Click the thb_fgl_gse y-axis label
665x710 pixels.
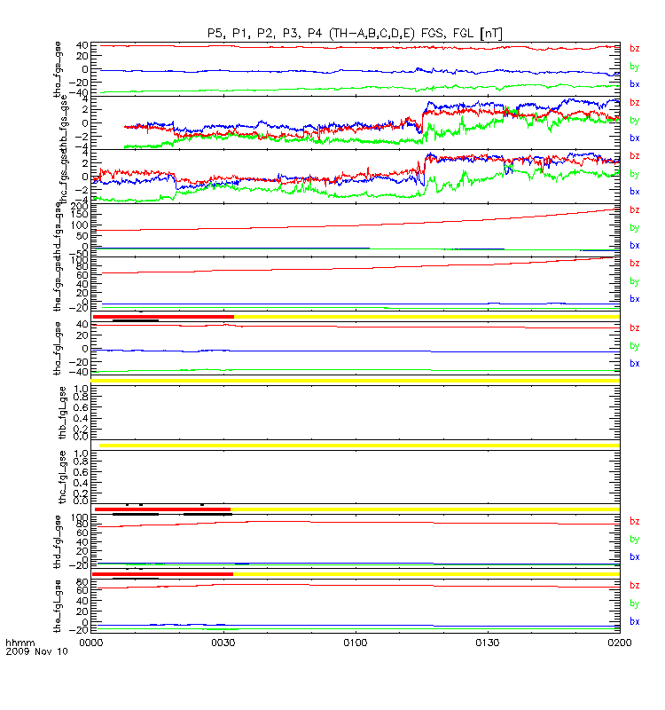[62, 413]
